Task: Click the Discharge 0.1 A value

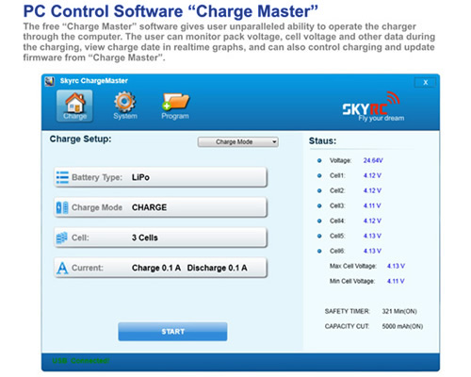Action: (217, 268)
